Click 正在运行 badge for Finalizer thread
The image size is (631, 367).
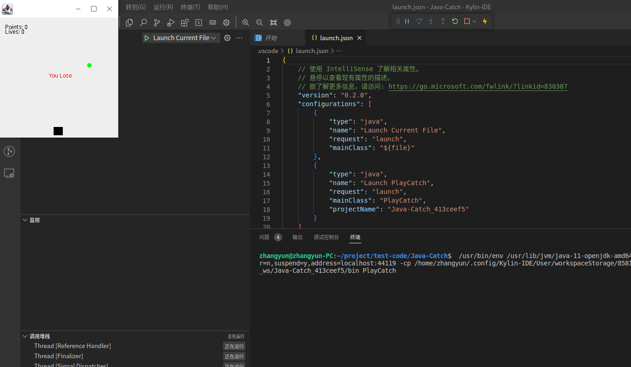[x=234, y=356]
